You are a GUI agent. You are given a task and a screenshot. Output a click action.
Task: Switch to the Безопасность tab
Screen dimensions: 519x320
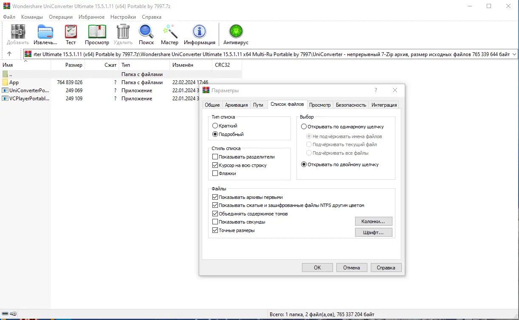(x=351, y=105)
